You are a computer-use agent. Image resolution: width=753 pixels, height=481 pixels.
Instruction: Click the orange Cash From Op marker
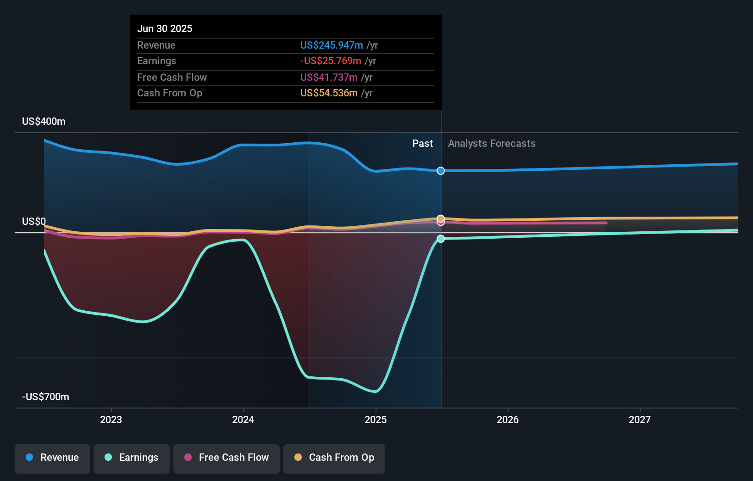[441, 218]
